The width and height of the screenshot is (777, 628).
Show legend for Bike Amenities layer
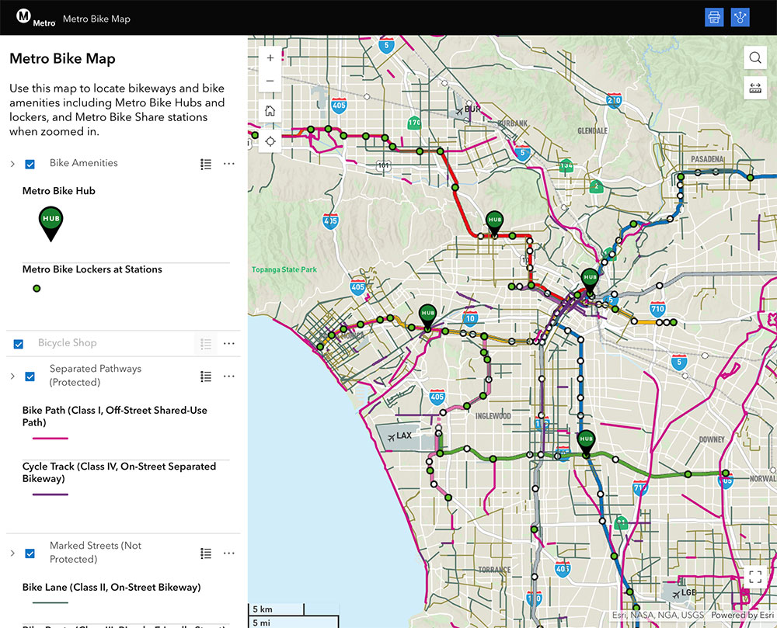point(206,164)
